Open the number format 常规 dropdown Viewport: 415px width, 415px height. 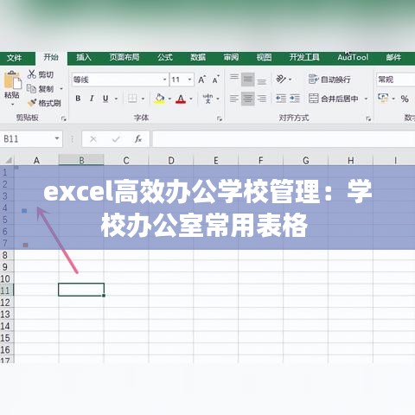(395, 80)
